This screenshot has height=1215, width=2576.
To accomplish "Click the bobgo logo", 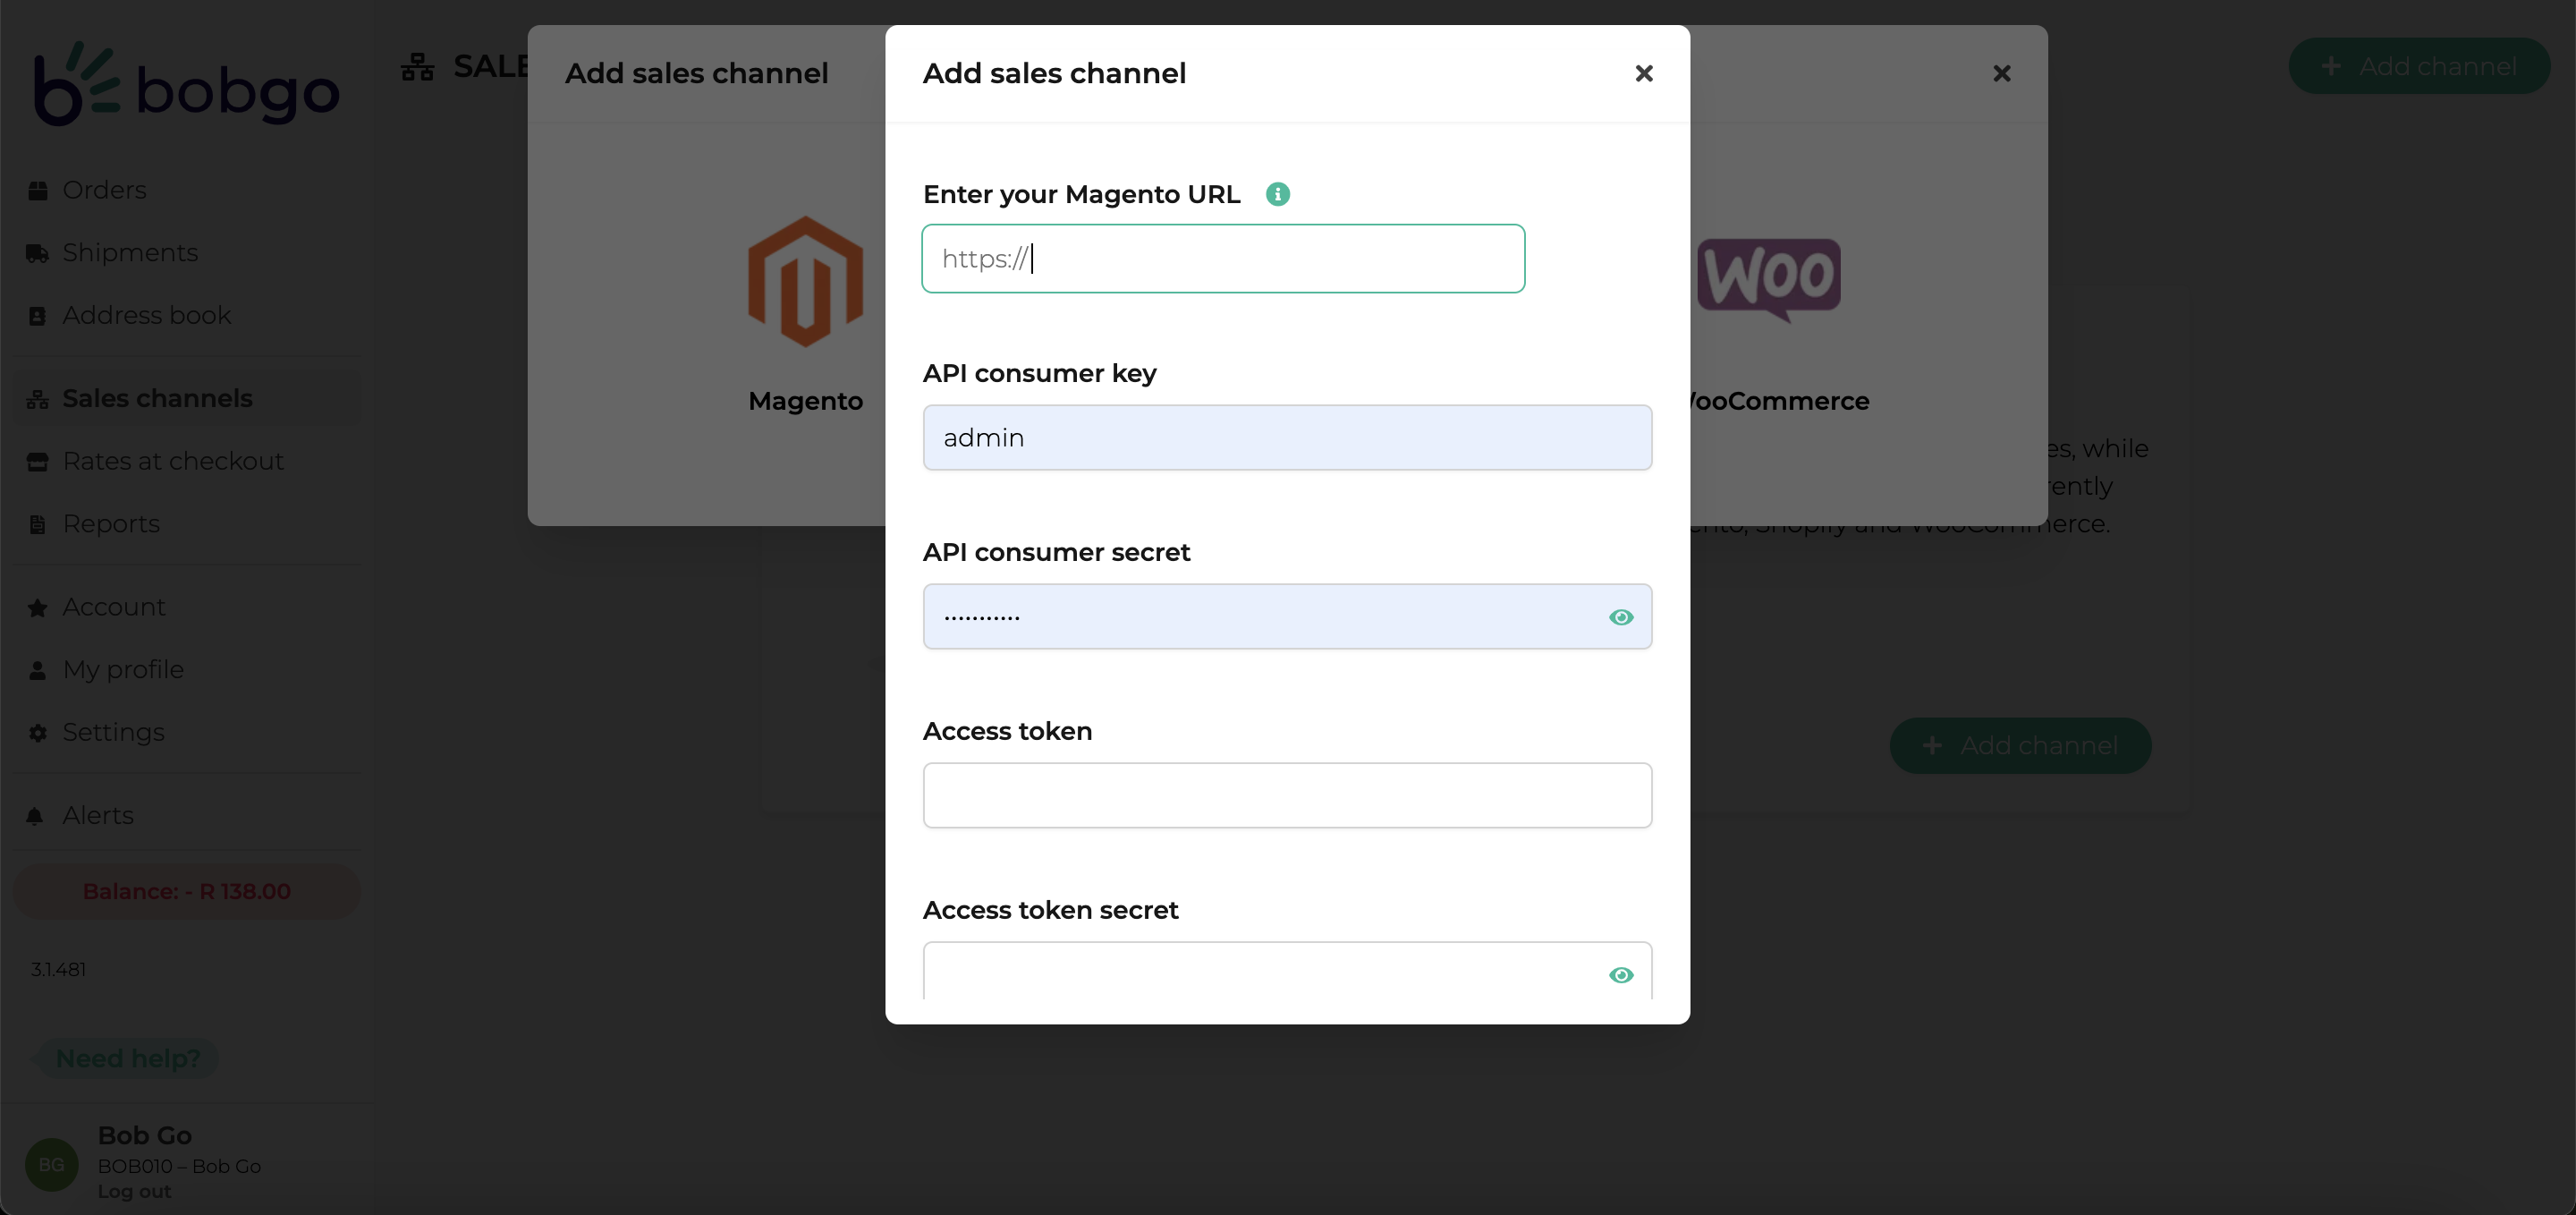I will [187, 84].
